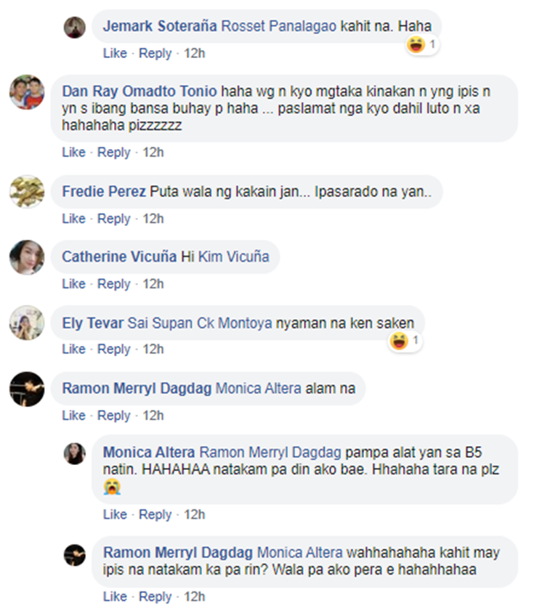Open Fredie Perez's profile picture
The height and width of the screenshot is (611, 545).
click(x=27, y=191)
